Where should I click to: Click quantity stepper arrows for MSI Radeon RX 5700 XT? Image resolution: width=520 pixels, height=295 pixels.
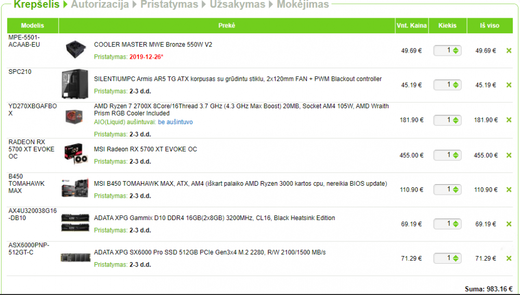[x=456, y=155]
